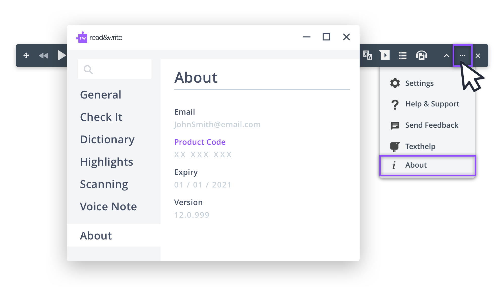Screen dimensions: 504x288
Task: Click the Texthelp menu entry
Action: (x=420, y=146)
